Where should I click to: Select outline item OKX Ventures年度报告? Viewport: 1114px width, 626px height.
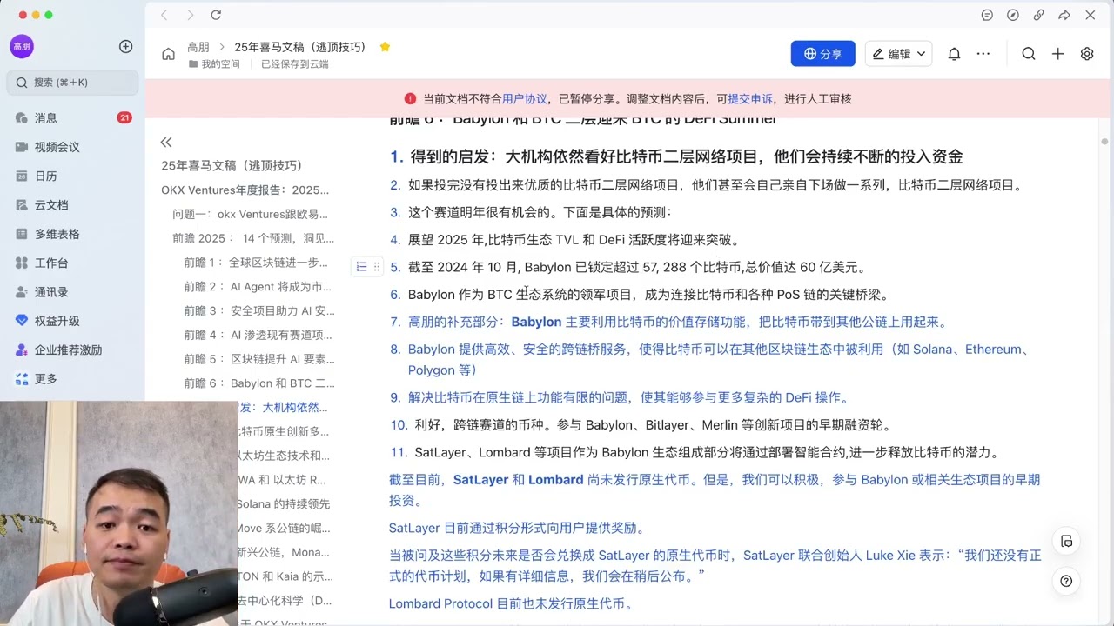[245, 190]
